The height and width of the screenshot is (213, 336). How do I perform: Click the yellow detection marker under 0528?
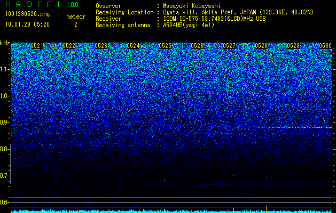point(267,209)
